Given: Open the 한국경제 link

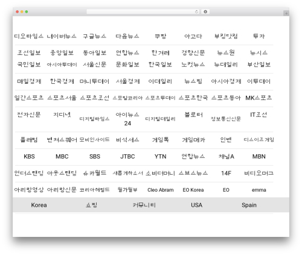Looking at the screenshot, I should (x=62, y=81).
